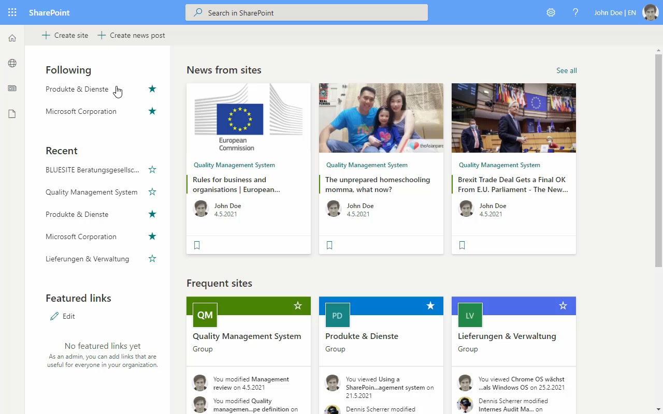Bookmark the unprepared homeschooling momma post
Image resolution: width=663 pixels, height=414 pixels.
(x=329, y=245)
